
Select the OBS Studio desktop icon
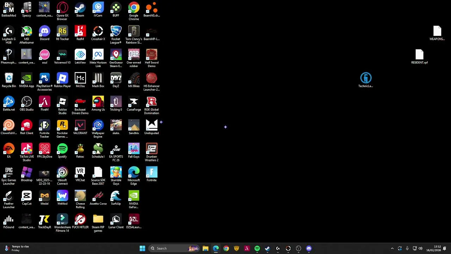coord(27,104)
